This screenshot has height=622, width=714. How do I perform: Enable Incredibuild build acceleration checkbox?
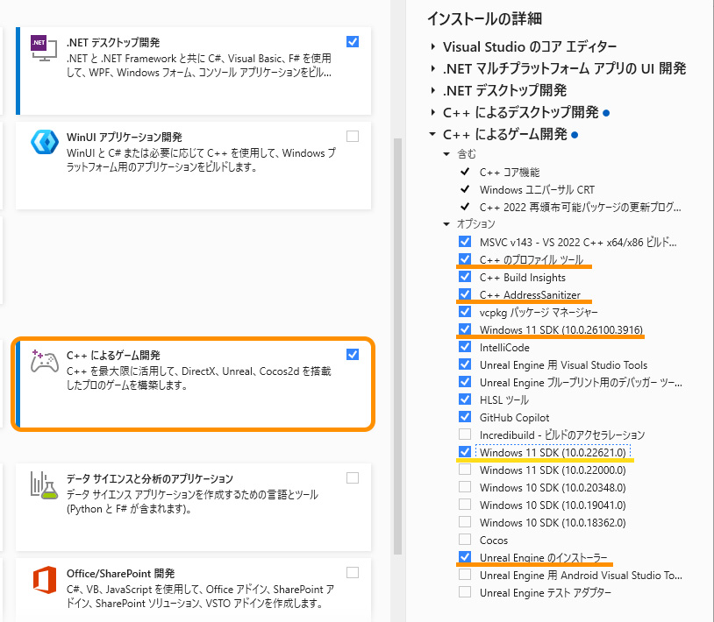tap(465, 435)
